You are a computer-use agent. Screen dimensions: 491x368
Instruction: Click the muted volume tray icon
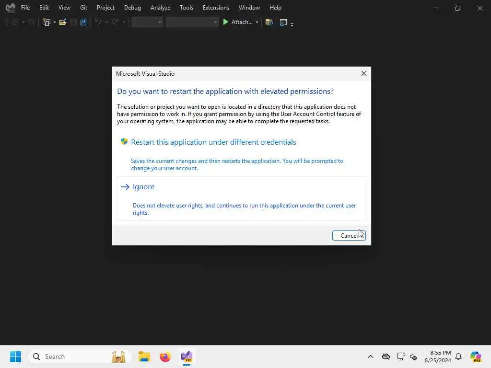(413, 356)
